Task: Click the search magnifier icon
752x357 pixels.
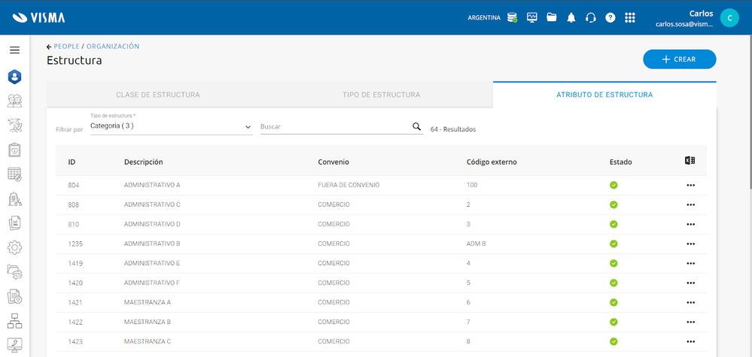Action: point(417,127)
